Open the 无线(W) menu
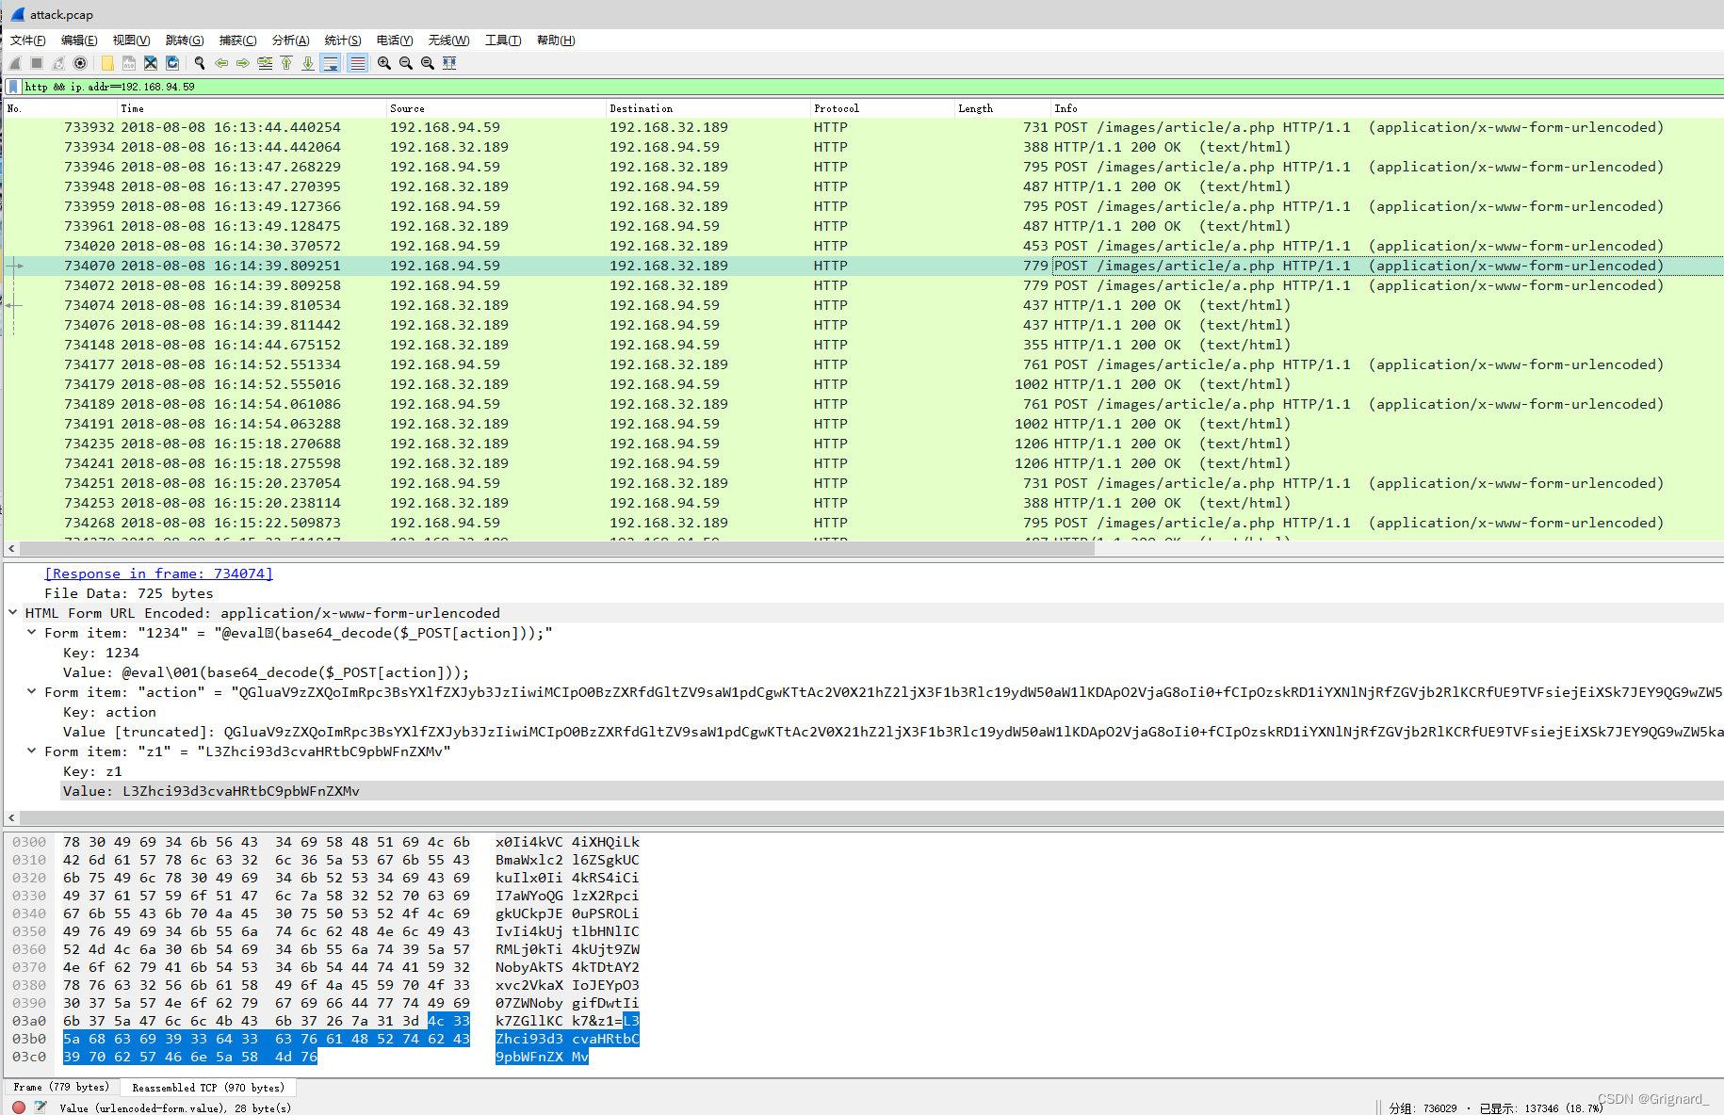This screenshot has width=1724, height=1115. [x=448, y=40]
